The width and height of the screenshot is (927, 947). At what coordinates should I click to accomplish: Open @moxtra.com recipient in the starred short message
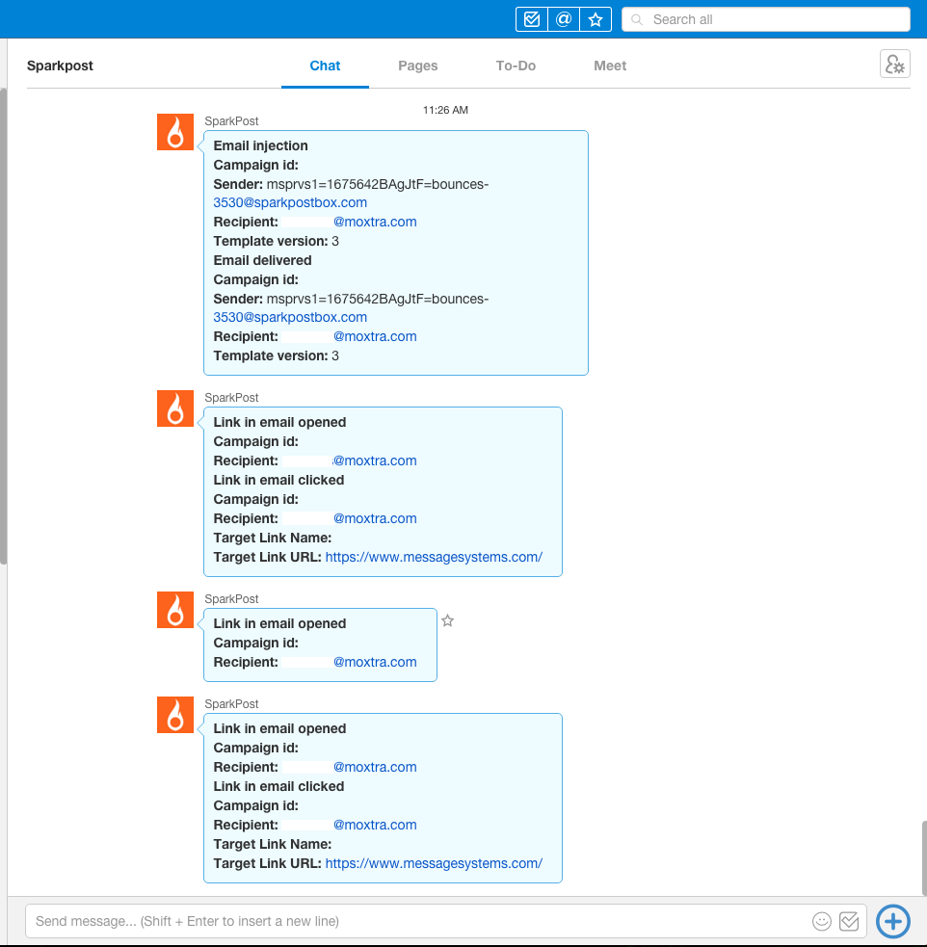tap(375, 662)
